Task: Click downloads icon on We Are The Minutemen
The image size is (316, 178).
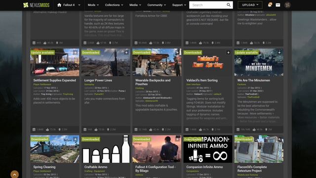Action: coord(266,130)
